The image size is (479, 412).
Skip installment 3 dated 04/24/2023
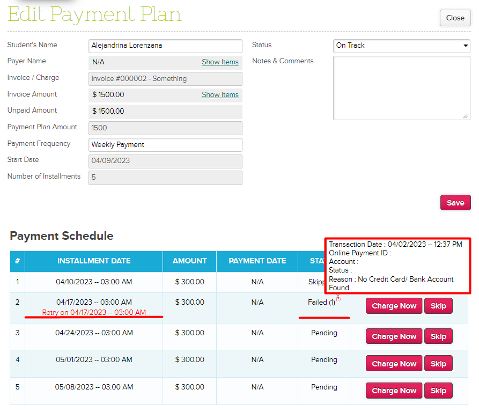click(x=438, y=336)
